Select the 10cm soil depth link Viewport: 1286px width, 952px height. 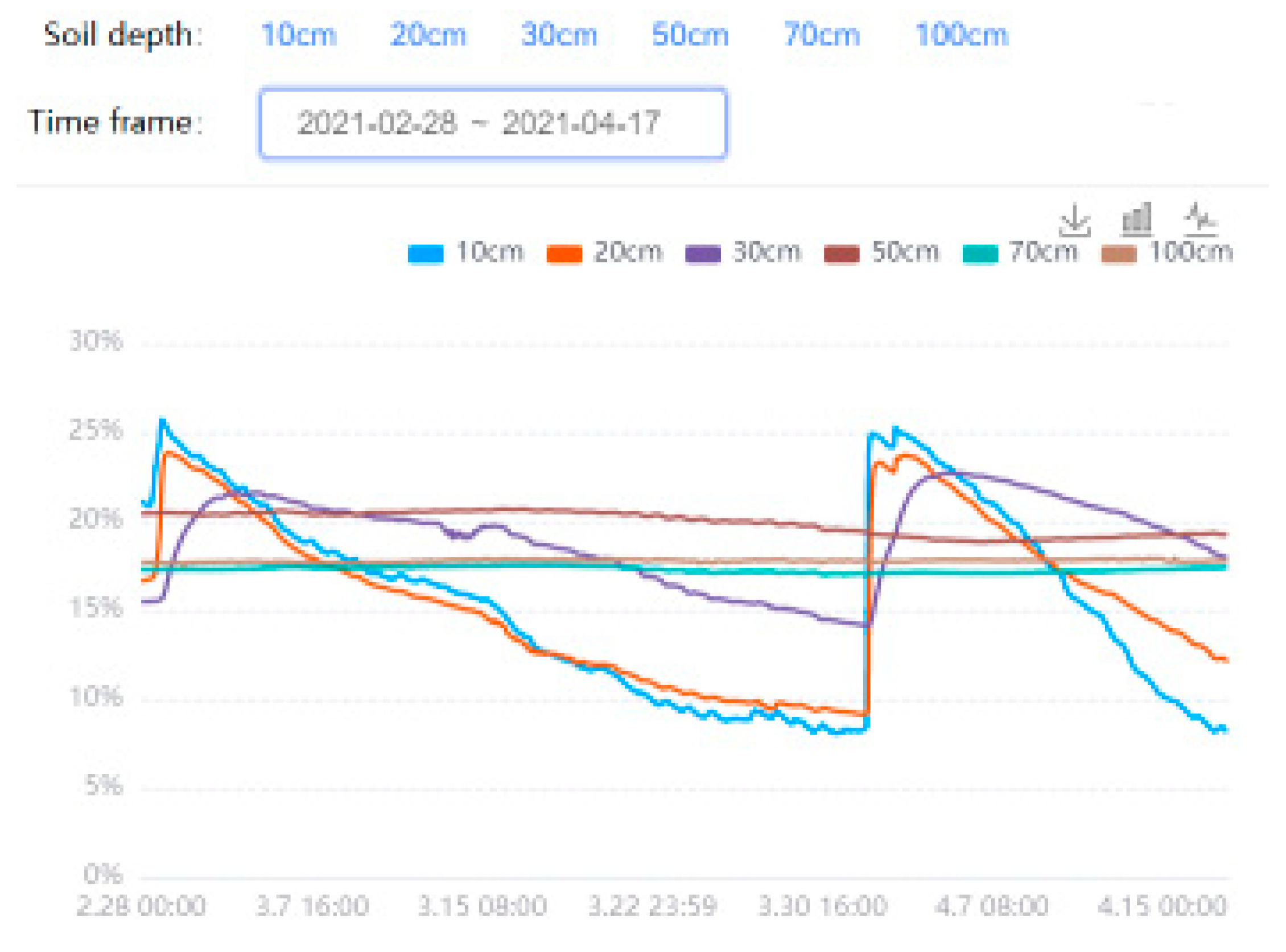[299, 35]
